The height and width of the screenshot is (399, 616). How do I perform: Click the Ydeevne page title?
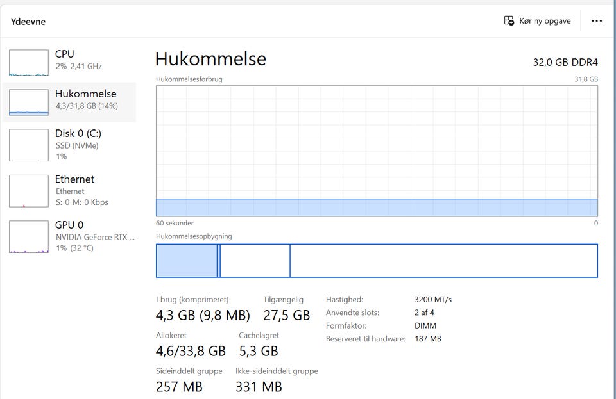(28, 22)
